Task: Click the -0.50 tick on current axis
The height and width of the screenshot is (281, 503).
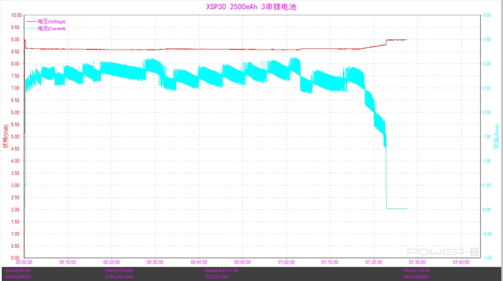Action: click(487, 234)
